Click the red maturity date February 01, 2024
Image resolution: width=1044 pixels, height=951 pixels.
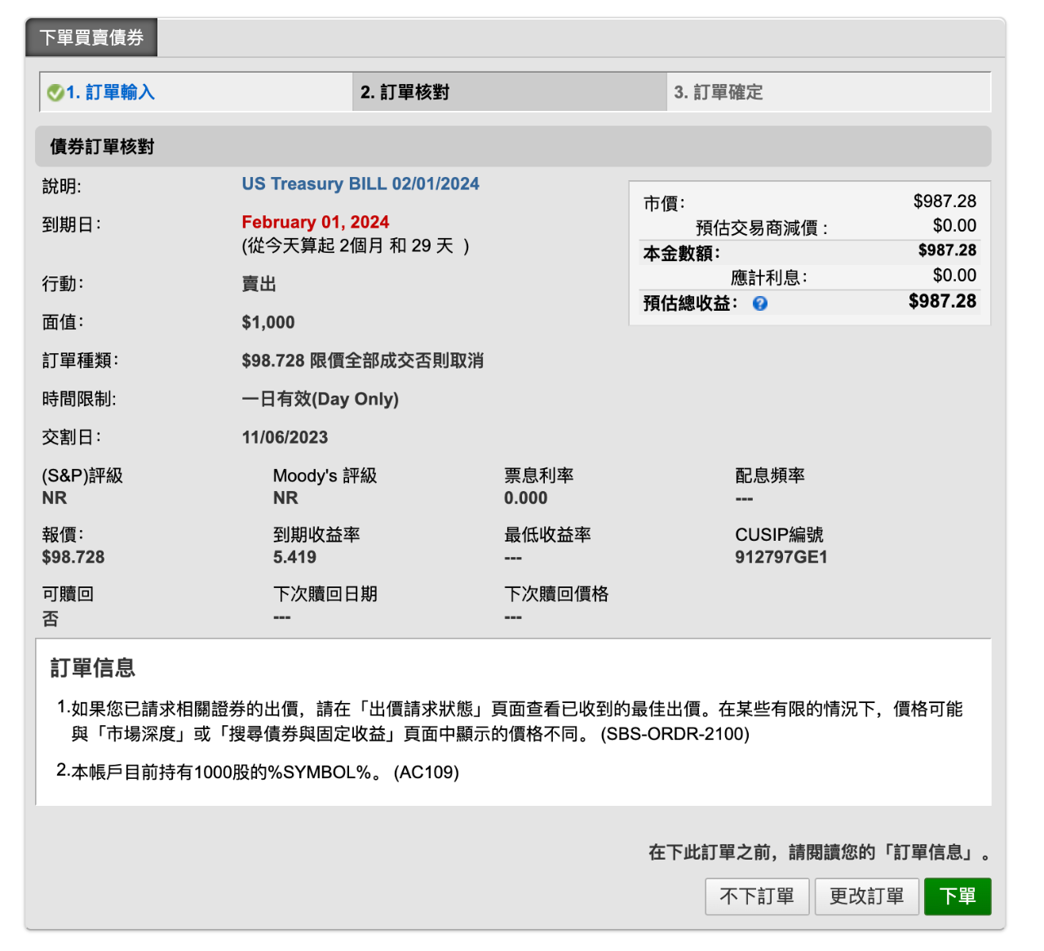coord(315,221)
